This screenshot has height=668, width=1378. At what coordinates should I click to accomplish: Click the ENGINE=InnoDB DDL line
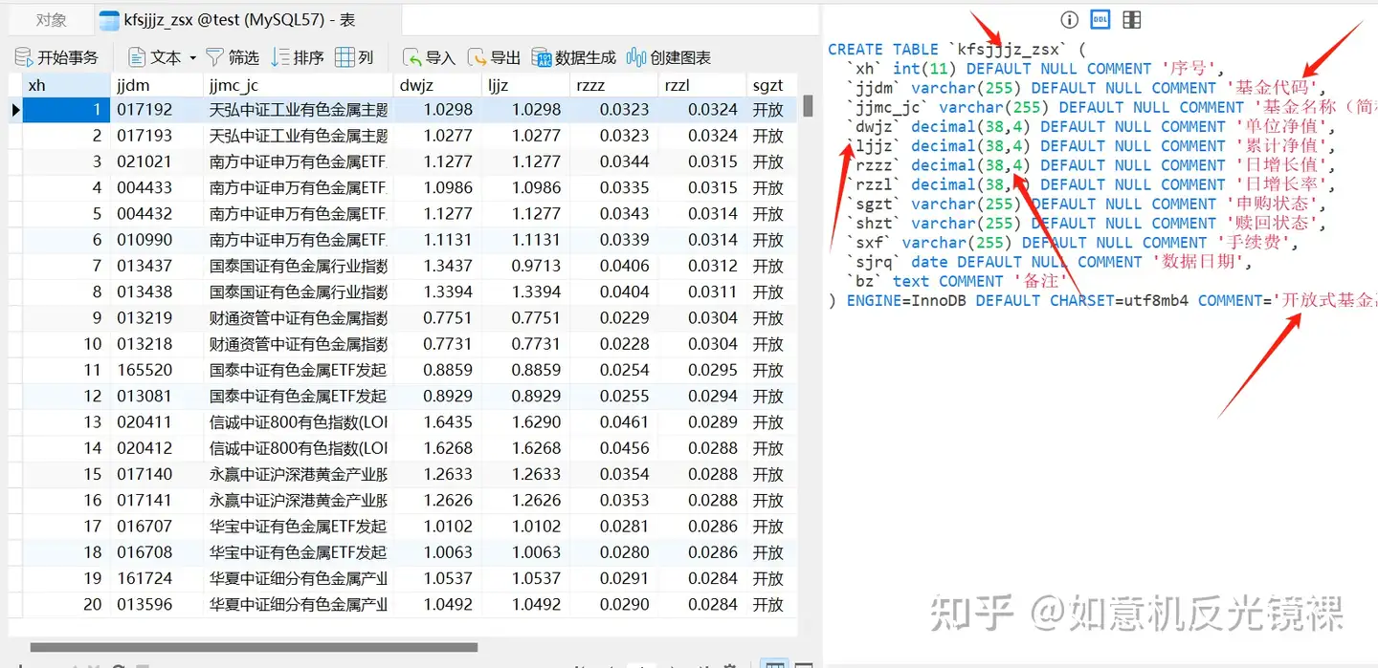point(1102,300)
